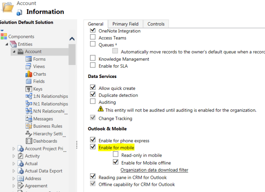Switch to the Primary Field tab

pos(125,24)
